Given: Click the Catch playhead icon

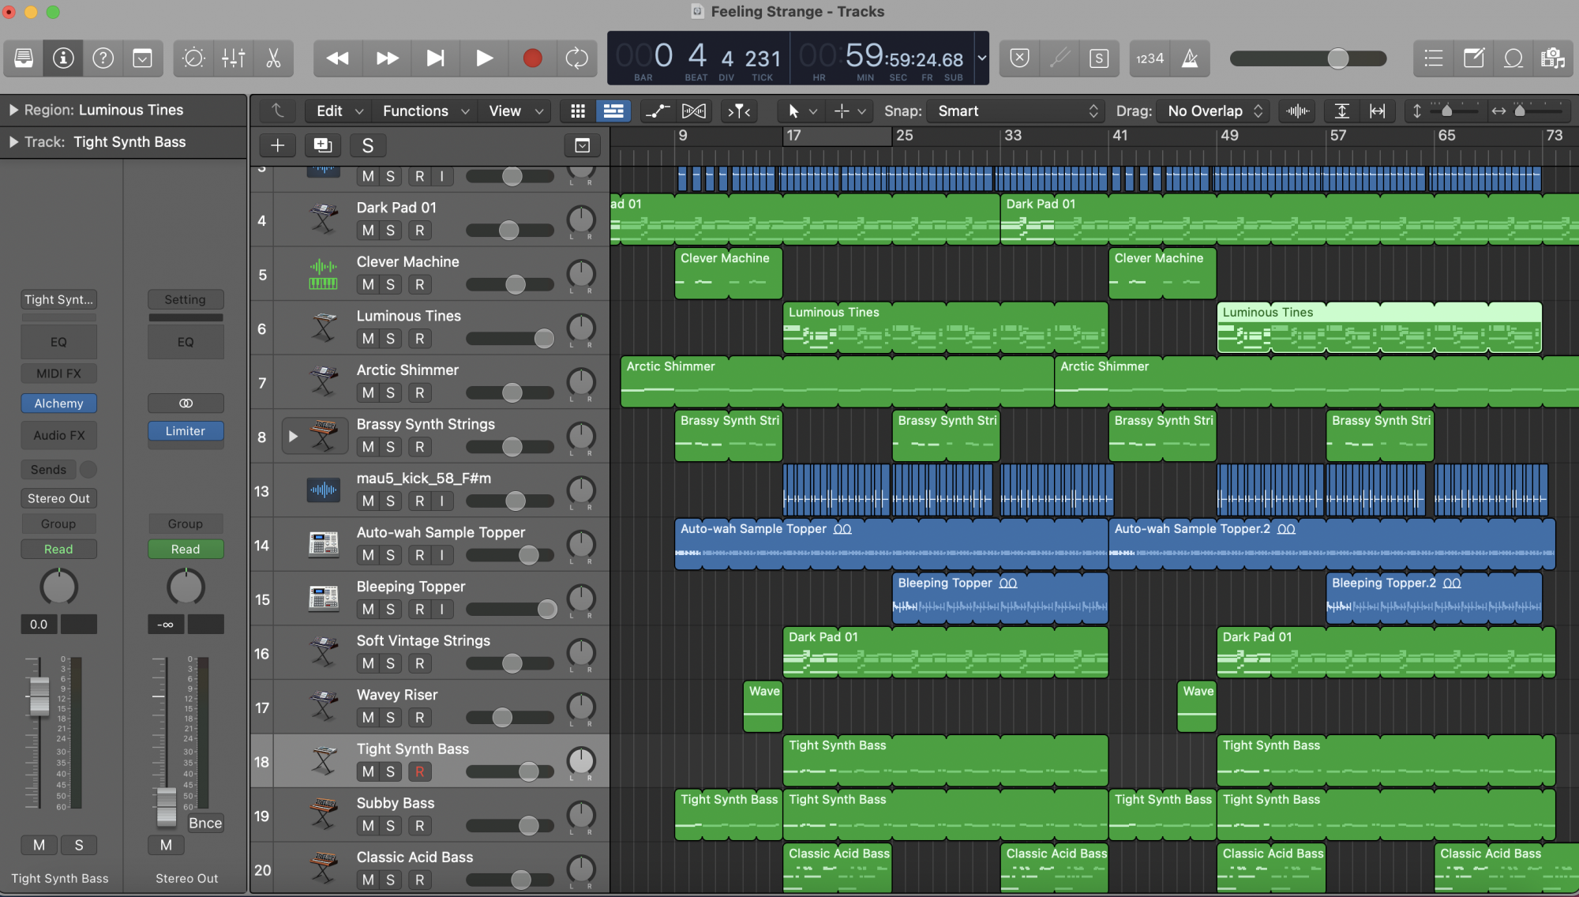Looking at the screenshot, I should (740, 111).
